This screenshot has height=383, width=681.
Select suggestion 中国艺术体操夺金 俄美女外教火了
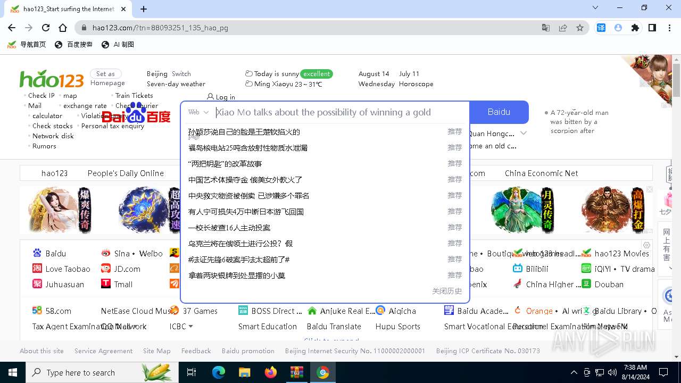click(x=245, y=180)
